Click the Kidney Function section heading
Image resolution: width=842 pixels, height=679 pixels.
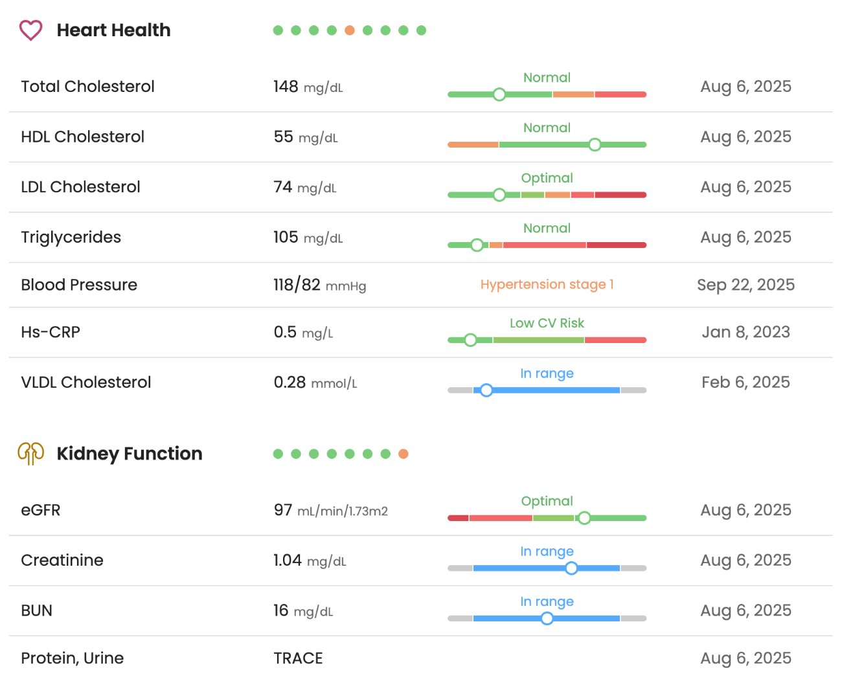pyautogui.click(x=130, y=454)
